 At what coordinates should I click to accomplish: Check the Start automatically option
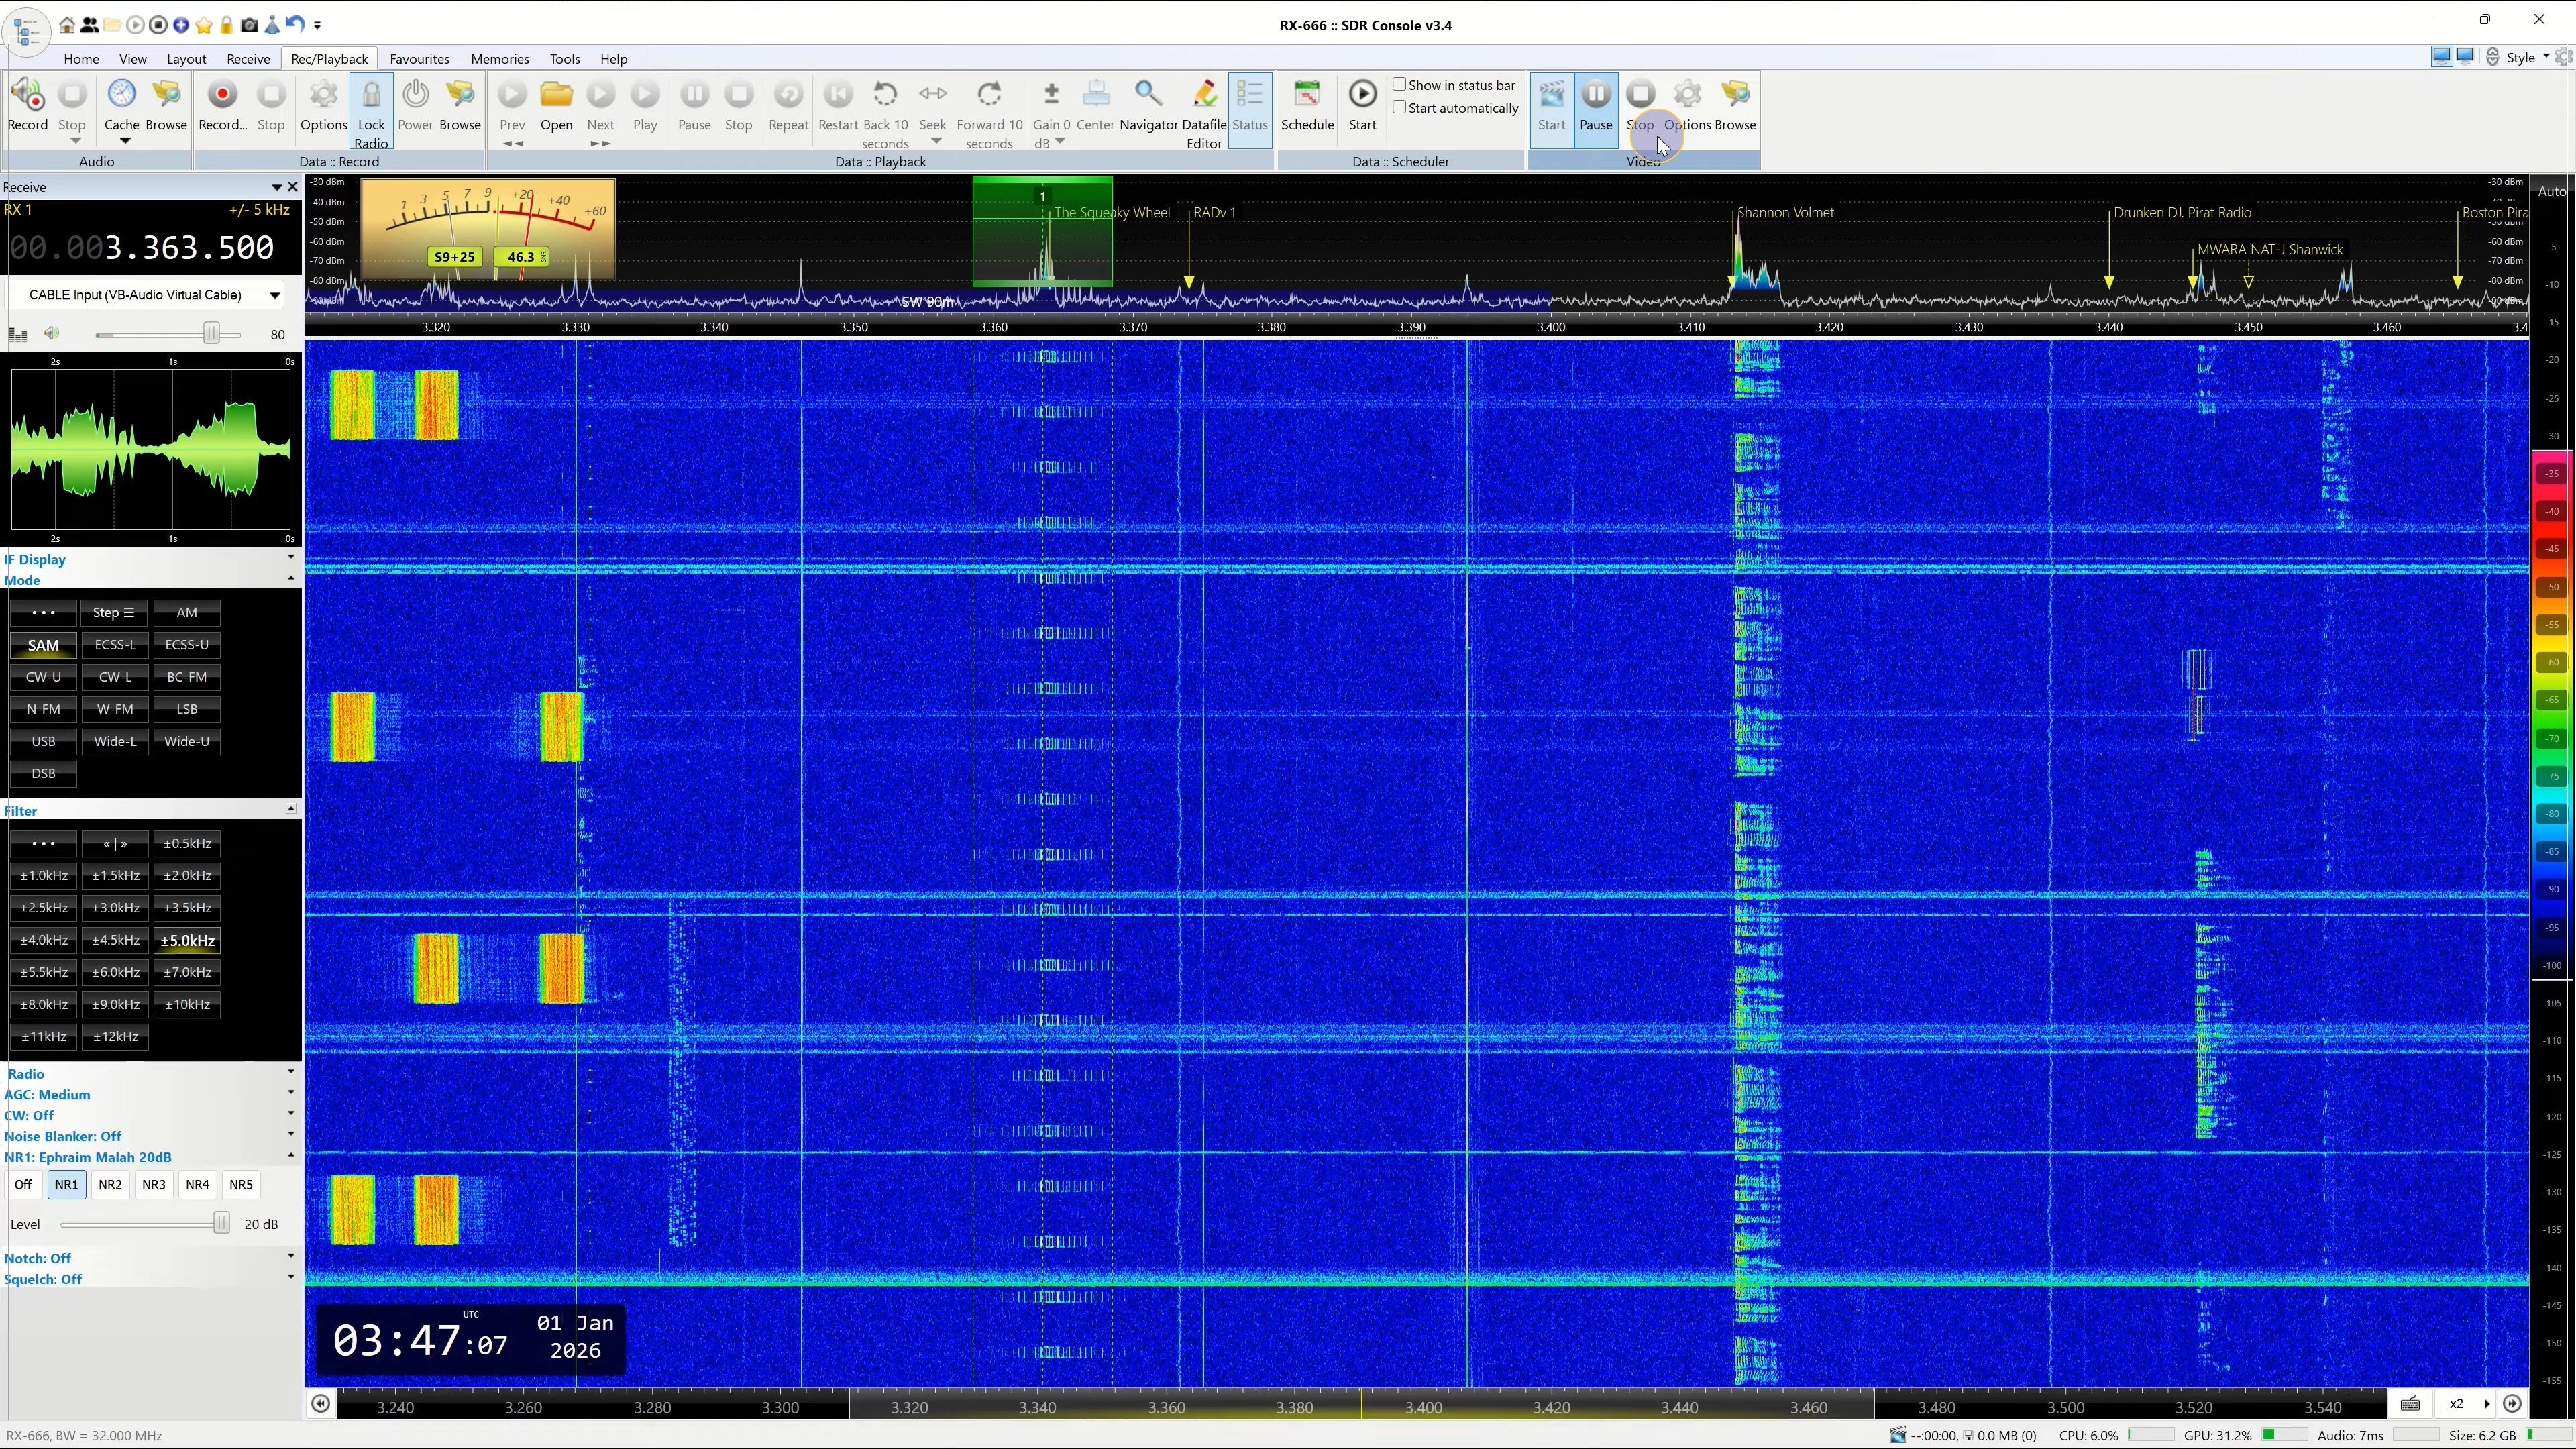[1400, 108]
